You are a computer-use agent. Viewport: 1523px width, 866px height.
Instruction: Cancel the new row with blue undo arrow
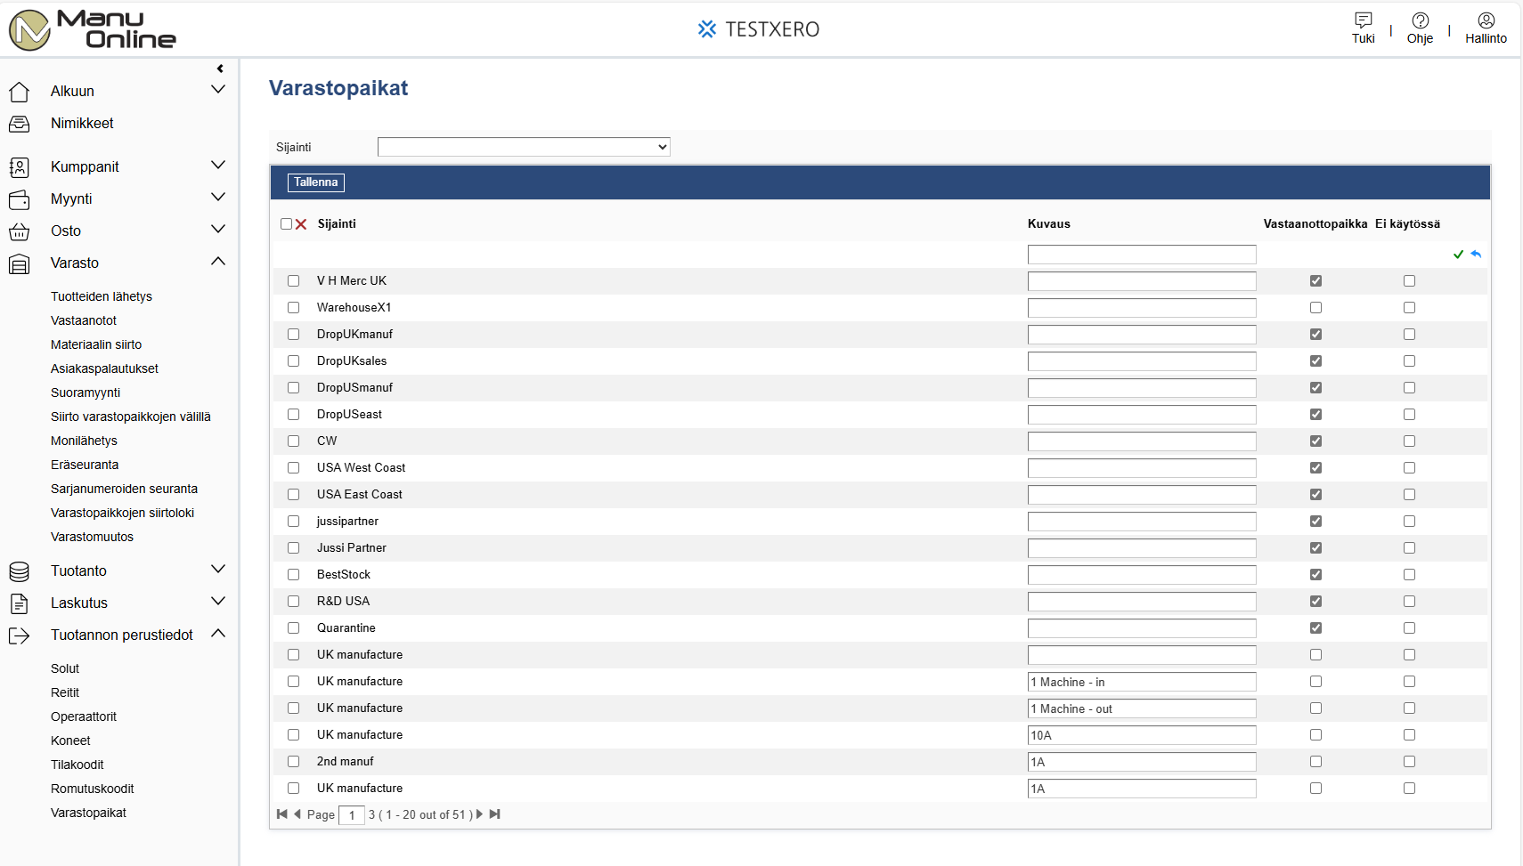[x=1476, y=255]
